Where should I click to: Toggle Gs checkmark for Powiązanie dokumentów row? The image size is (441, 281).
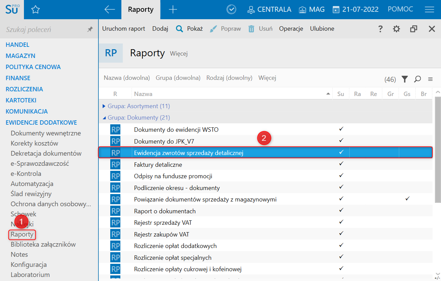point(407,198)
